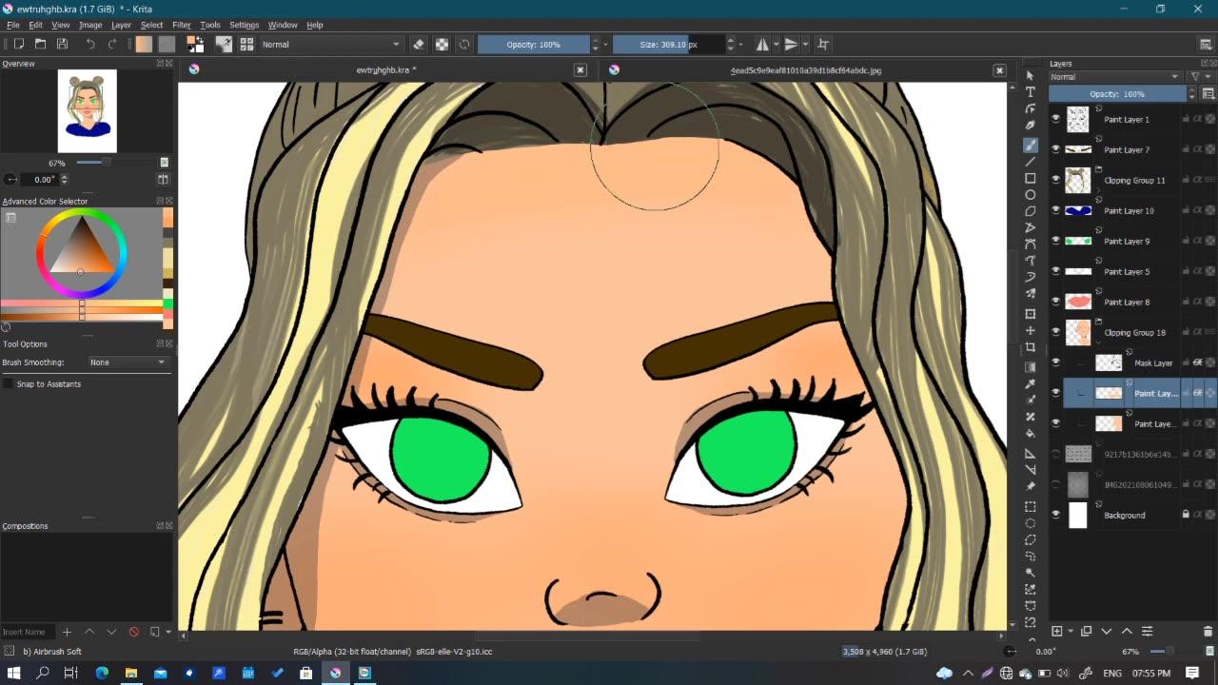Viewport: 1218px width, 685px height.
Task: Click the Overview panel thumbnail
Action: 88,109
